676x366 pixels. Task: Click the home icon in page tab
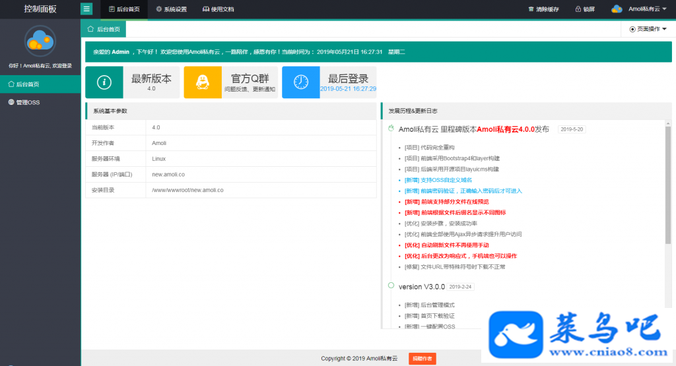click(90, 29)
